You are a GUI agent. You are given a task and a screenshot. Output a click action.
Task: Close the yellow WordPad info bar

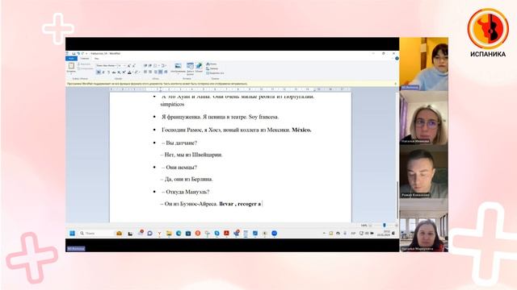coord(396,84)
